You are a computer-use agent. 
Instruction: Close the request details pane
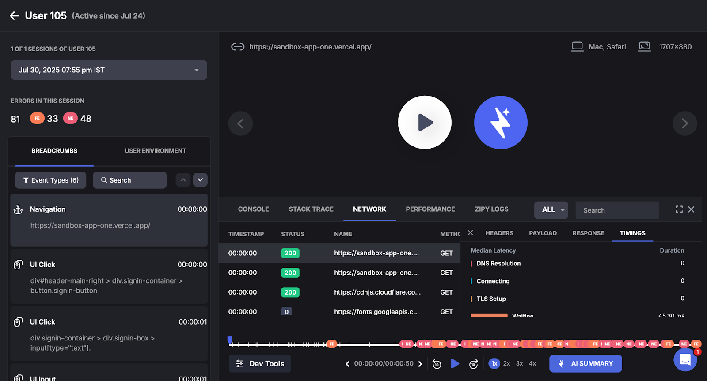tap(471, 233)
